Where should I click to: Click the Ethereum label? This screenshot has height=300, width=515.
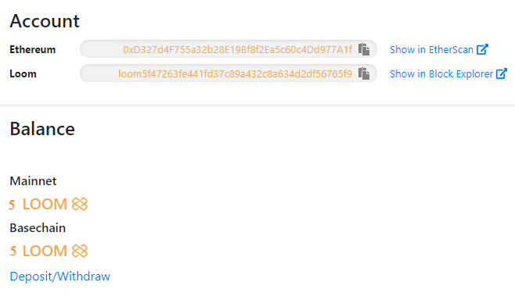click(x=33, y=49)
